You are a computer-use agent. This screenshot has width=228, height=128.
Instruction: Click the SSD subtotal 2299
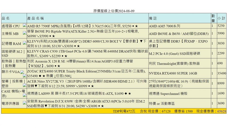coord(221,53)
